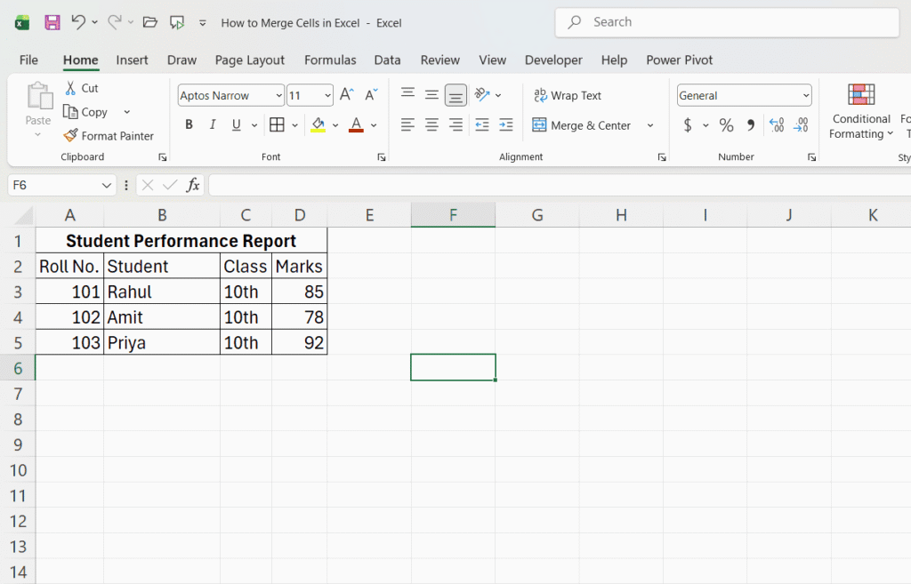911x584 pixels.
Task: Open the File tab
Action: (x=28, y=60)
